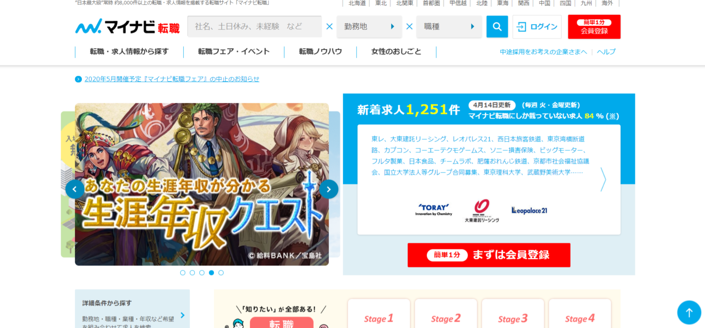Open the 転職フェア中止のお知らせ link
Image resolution: width=705 pixels, height=328 pixels.
(172, 79)
